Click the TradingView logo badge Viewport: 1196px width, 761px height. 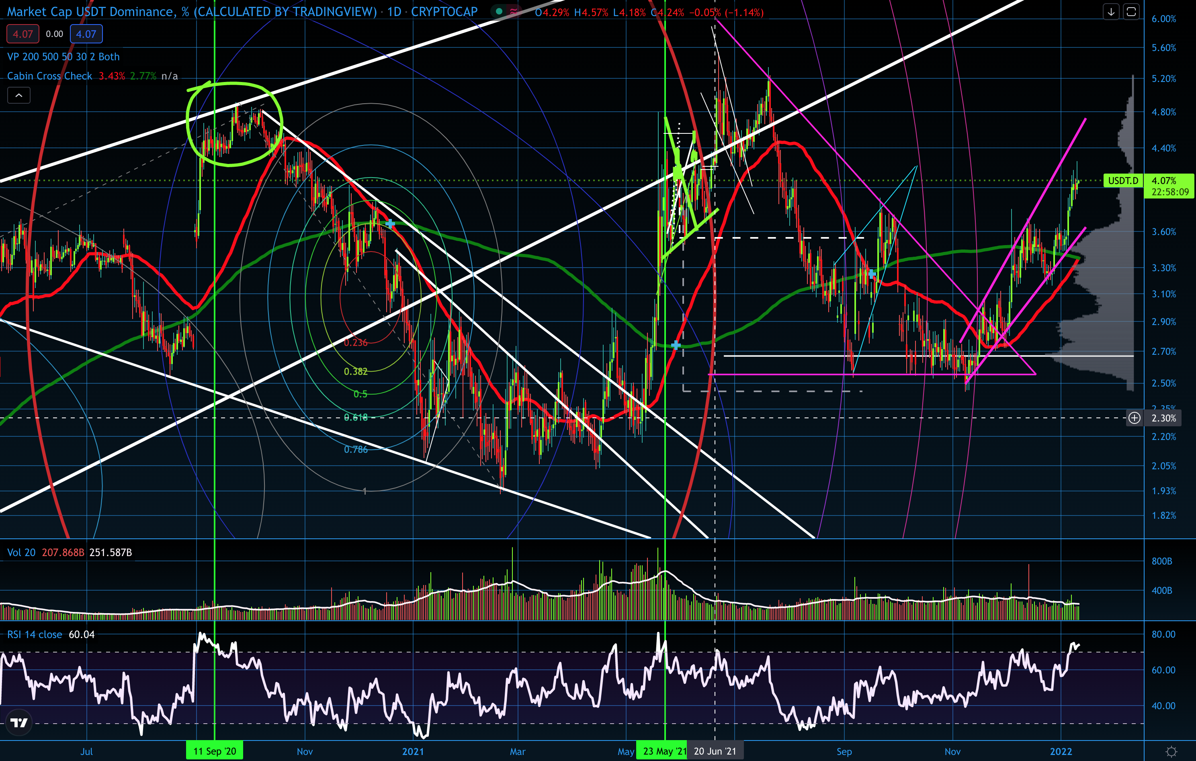[x=19, y=722]
